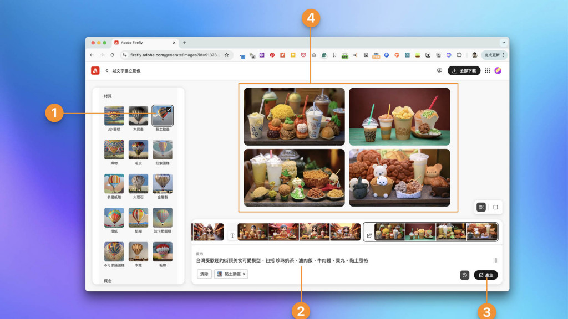
Task: Download all images with 全部下載
Action: 464,70
